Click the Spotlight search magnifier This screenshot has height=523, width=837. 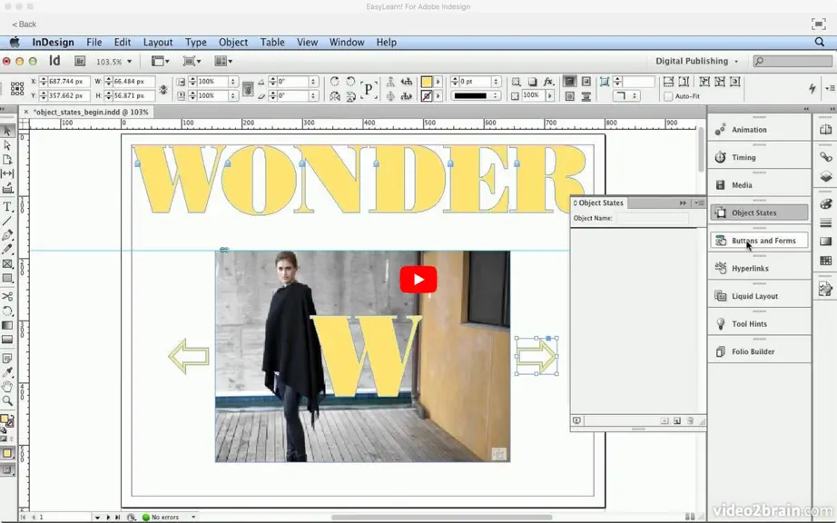[820, 42]
